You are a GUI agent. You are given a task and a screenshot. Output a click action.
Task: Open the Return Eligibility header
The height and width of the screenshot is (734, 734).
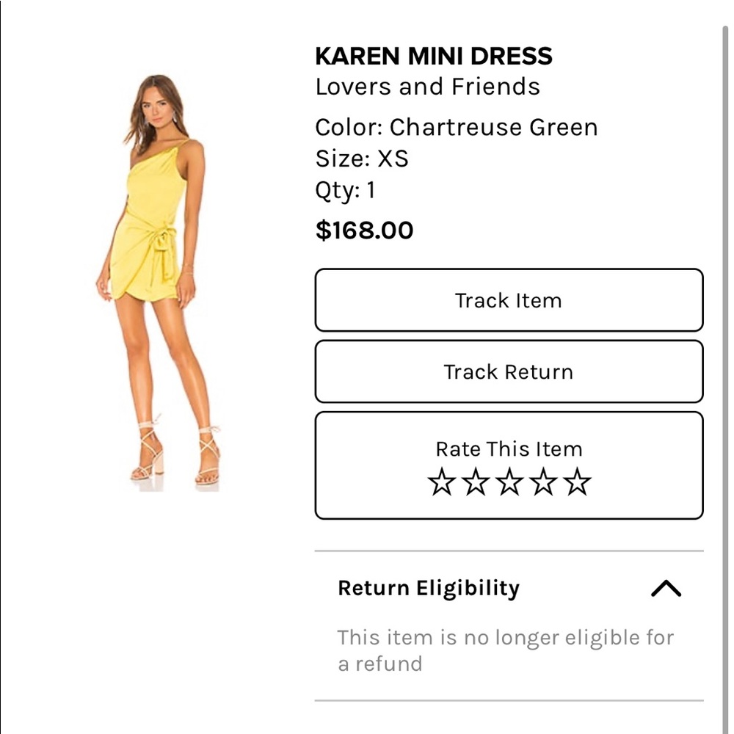tap(428, 588)
